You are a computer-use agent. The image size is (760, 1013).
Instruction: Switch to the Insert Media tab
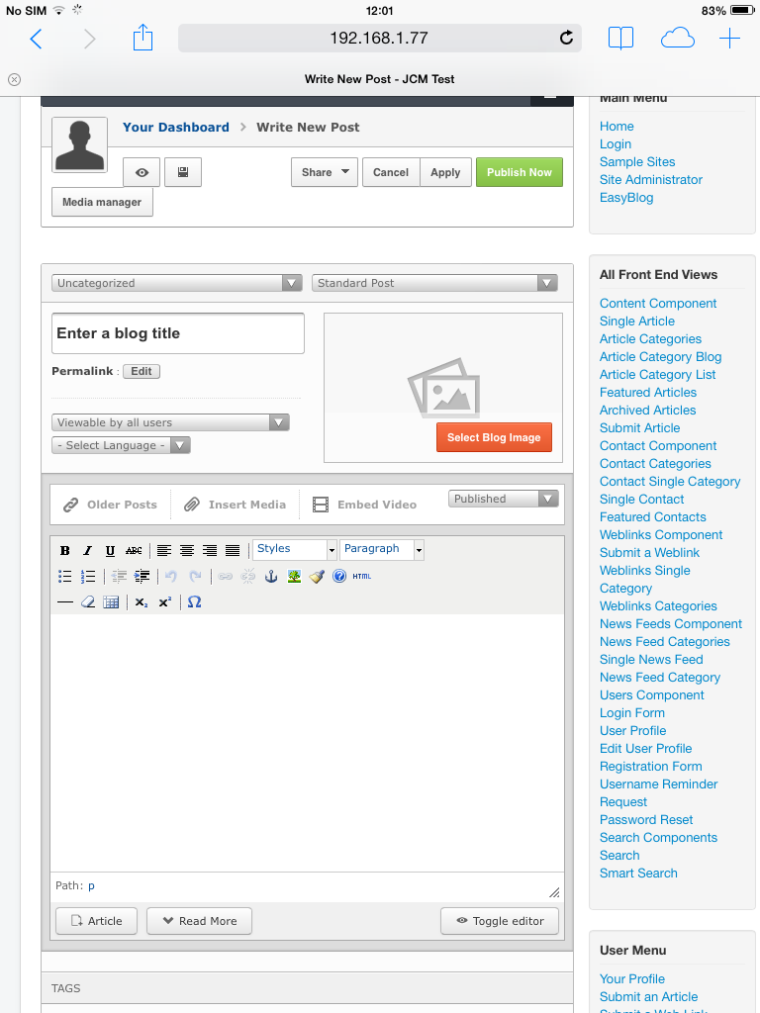pyautogui.click(x=236, y=505)
